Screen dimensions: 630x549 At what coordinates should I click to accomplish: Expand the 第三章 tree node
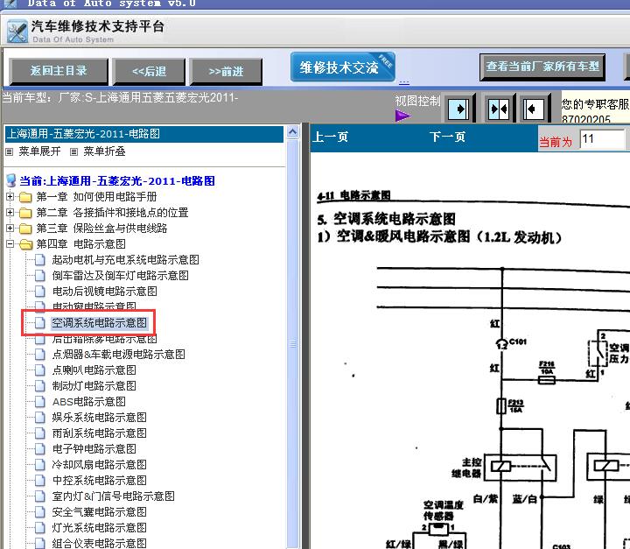point(10,228)
